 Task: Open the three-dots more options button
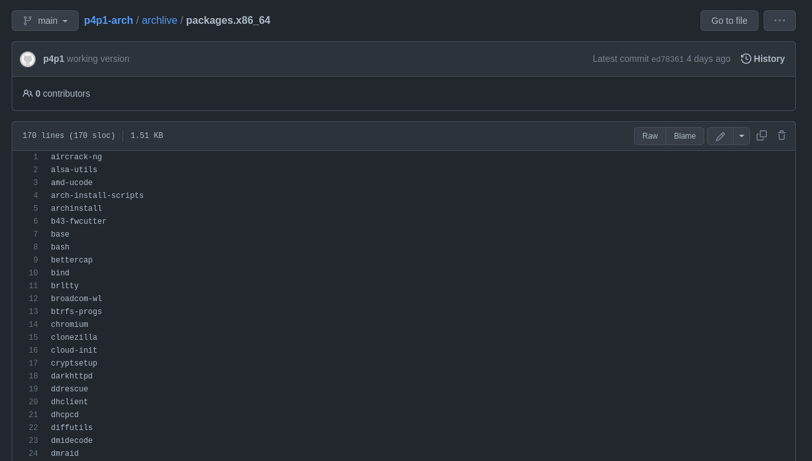pyautogui.click(x=780, y=21)
